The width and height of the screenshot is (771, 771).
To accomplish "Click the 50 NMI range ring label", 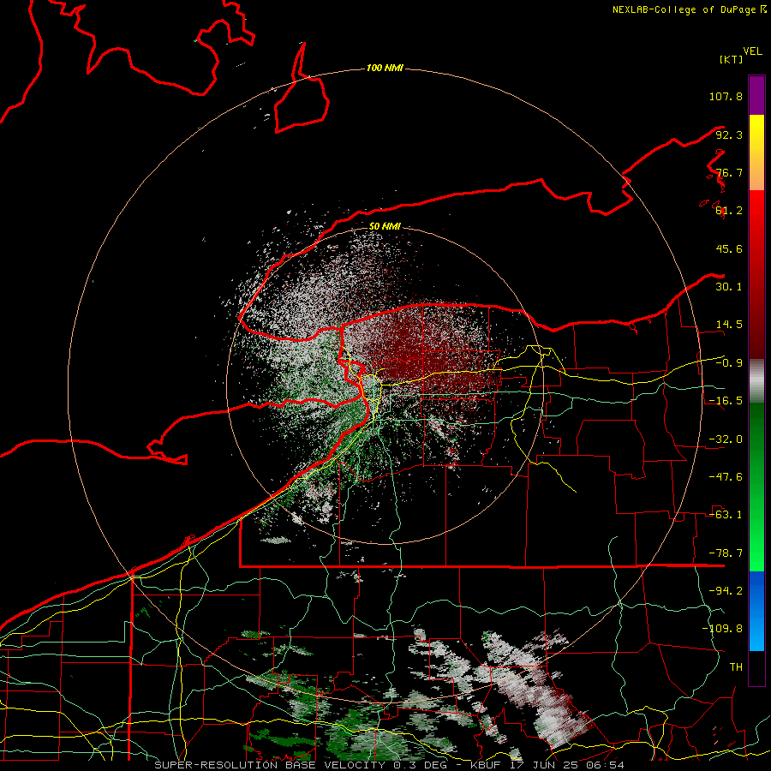I will coord(385,226).
